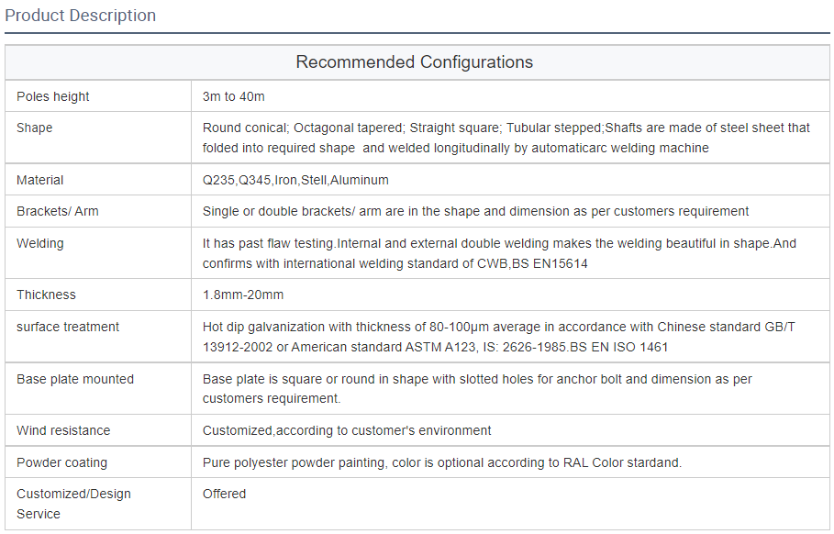Select the Base plate mounted label

(75, 379)
